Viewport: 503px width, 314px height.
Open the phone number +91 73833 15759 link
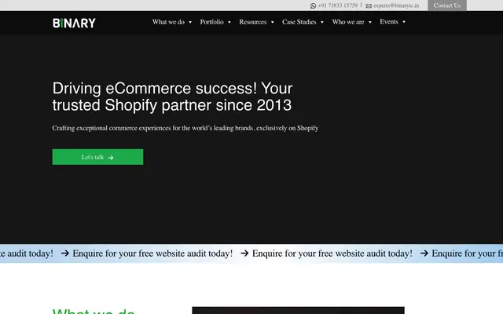tap(338, 5)
